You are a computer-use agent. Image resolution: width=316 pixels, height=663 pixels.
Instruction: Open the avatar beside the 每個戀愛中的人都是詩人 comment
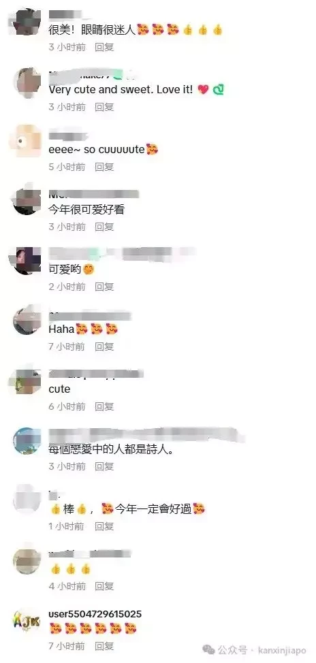click(x=27, y=441)
